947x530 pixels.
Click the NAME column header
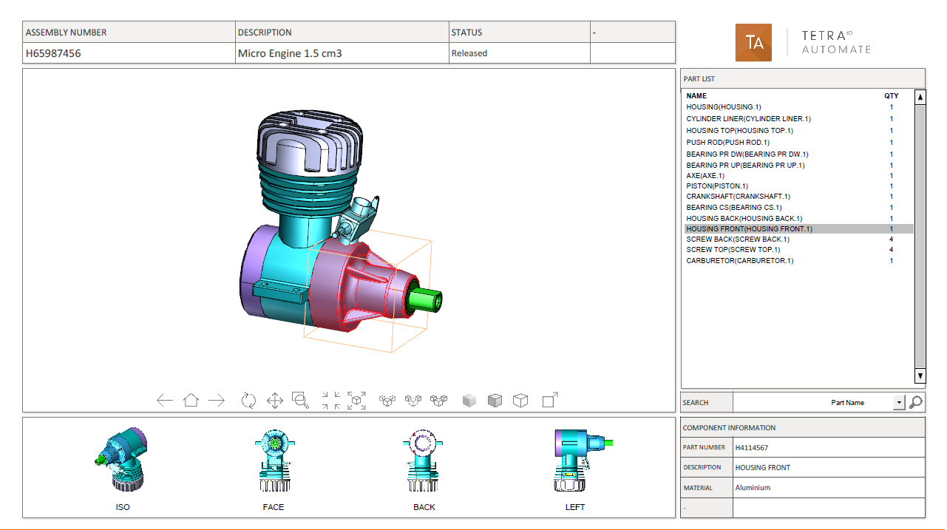[696, 96]
